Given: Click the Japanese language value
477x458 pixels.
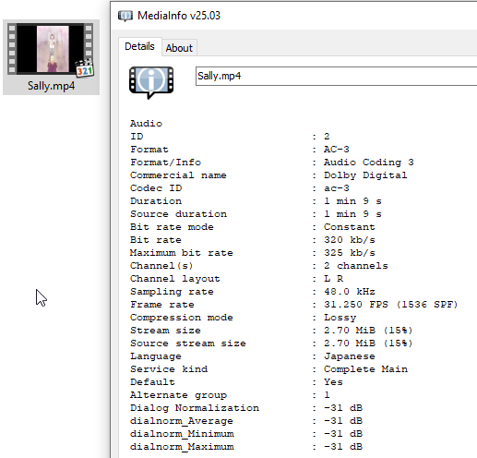Looking at the screenshot, I should pos(350,356).
